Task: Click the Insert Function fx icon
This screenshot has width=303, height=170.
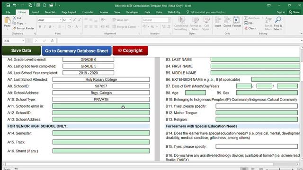Action: (x=52, y=41)
